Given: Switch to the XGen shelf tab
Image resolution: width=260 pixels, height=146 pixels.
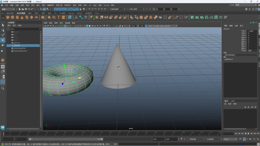Looking at the screenshot, I should coord(97,13).
